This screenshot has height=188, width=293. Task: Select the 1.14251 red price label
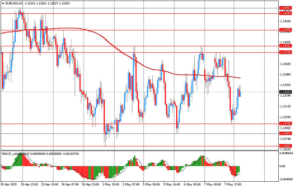pyautogui.click(x=285, y=8)
